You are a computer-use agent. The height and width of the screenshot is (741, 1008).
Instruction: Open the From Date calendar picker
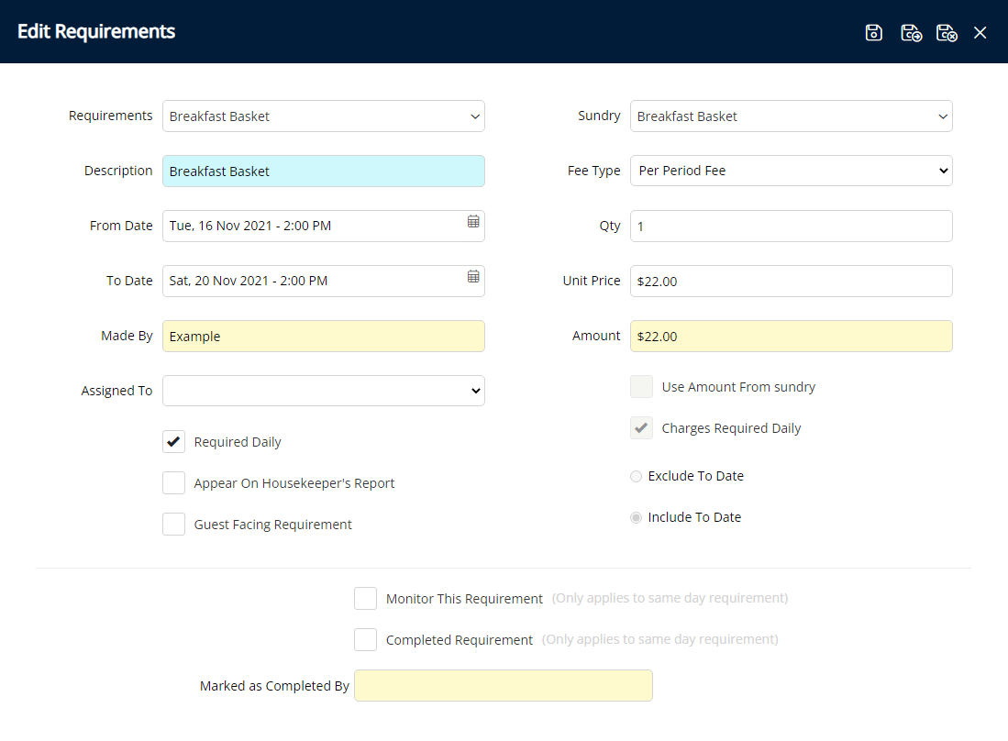coord(473,221)
